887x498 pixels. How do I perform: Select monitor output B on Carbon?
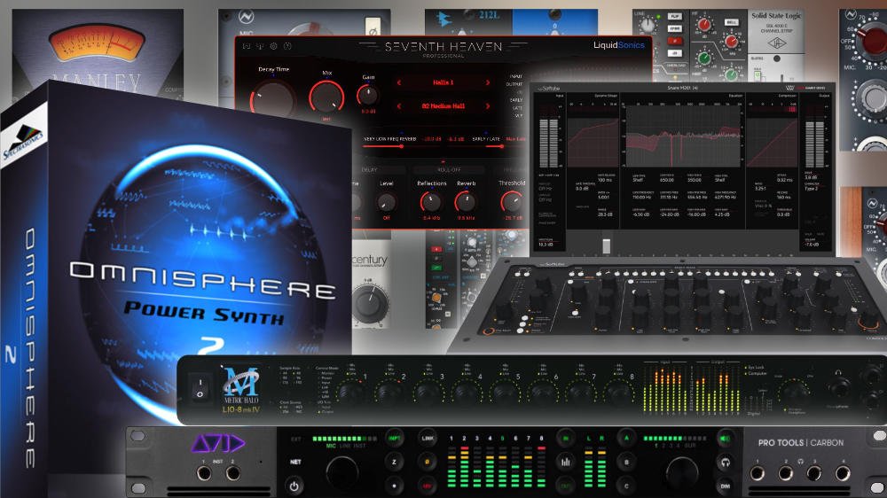coord(626,462)
